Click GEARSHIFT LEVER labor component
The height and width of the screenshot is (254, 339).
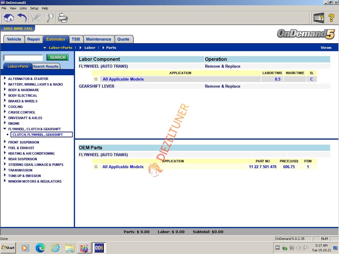tap(96, 86)
